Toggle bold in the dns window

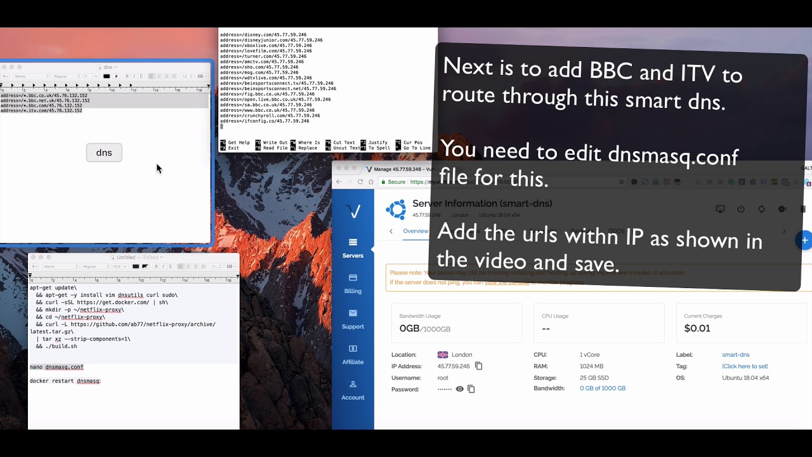(x=127, y=76)
